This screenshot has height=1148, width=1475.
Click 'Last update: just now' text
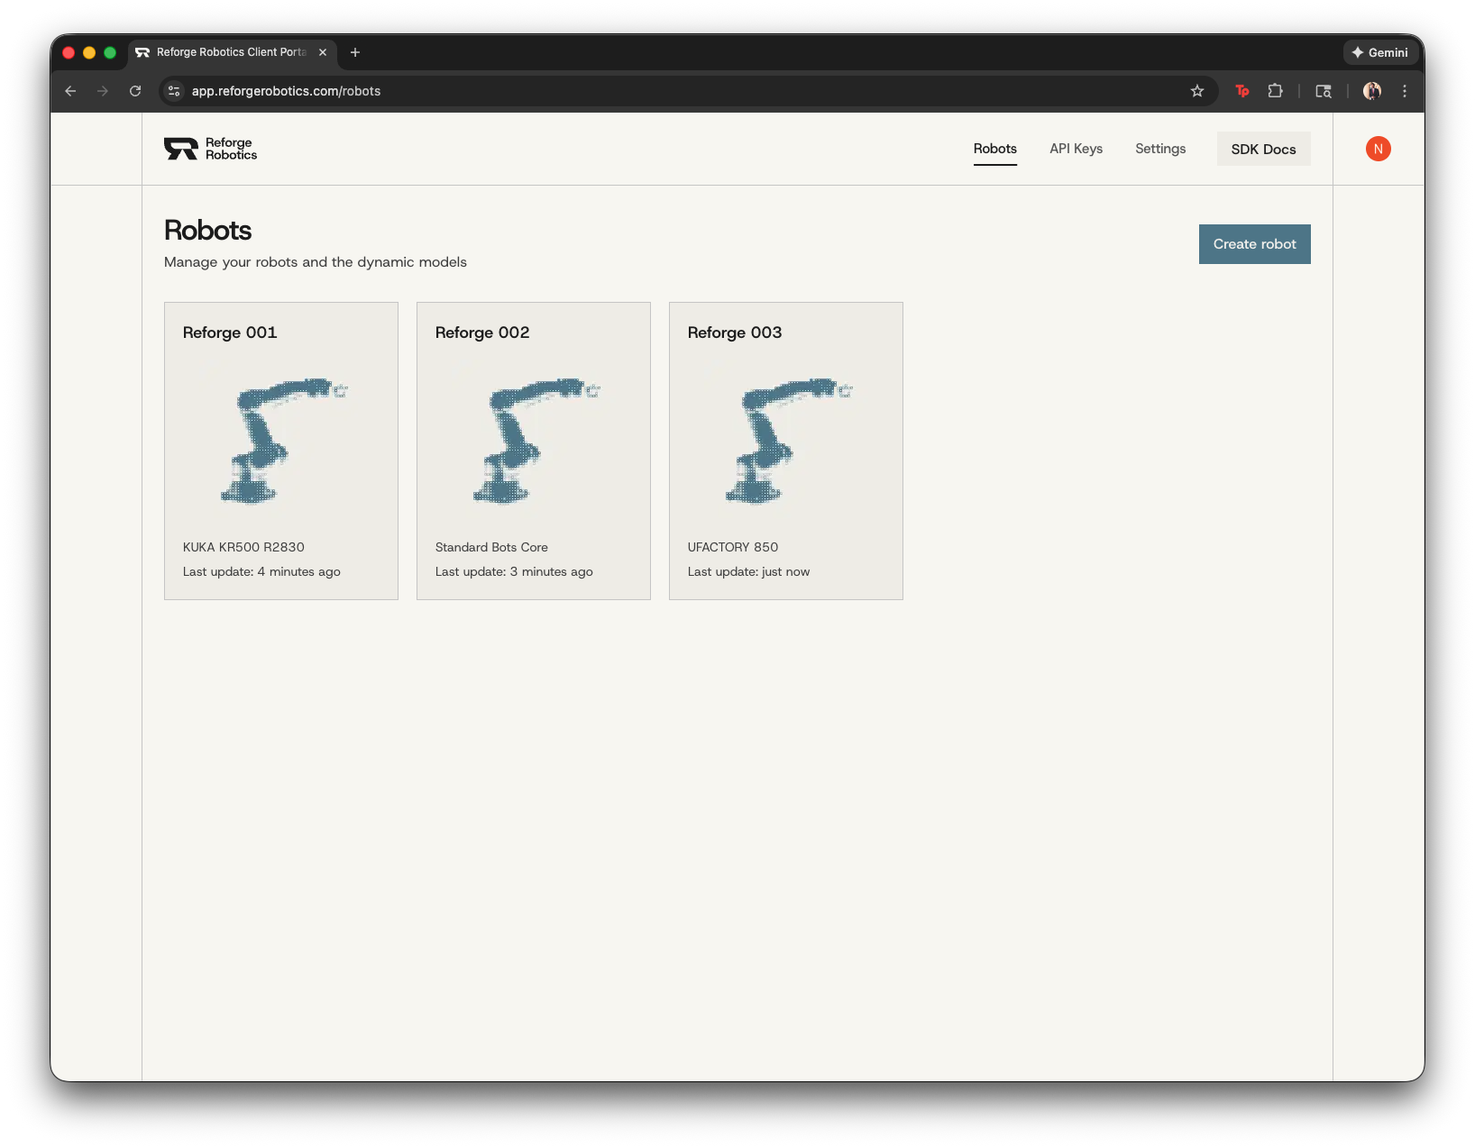[748, 571]
